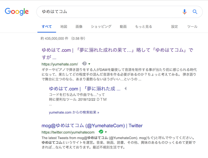
Task: Open the 動画 tab
Action: click(x=123, y=27)
